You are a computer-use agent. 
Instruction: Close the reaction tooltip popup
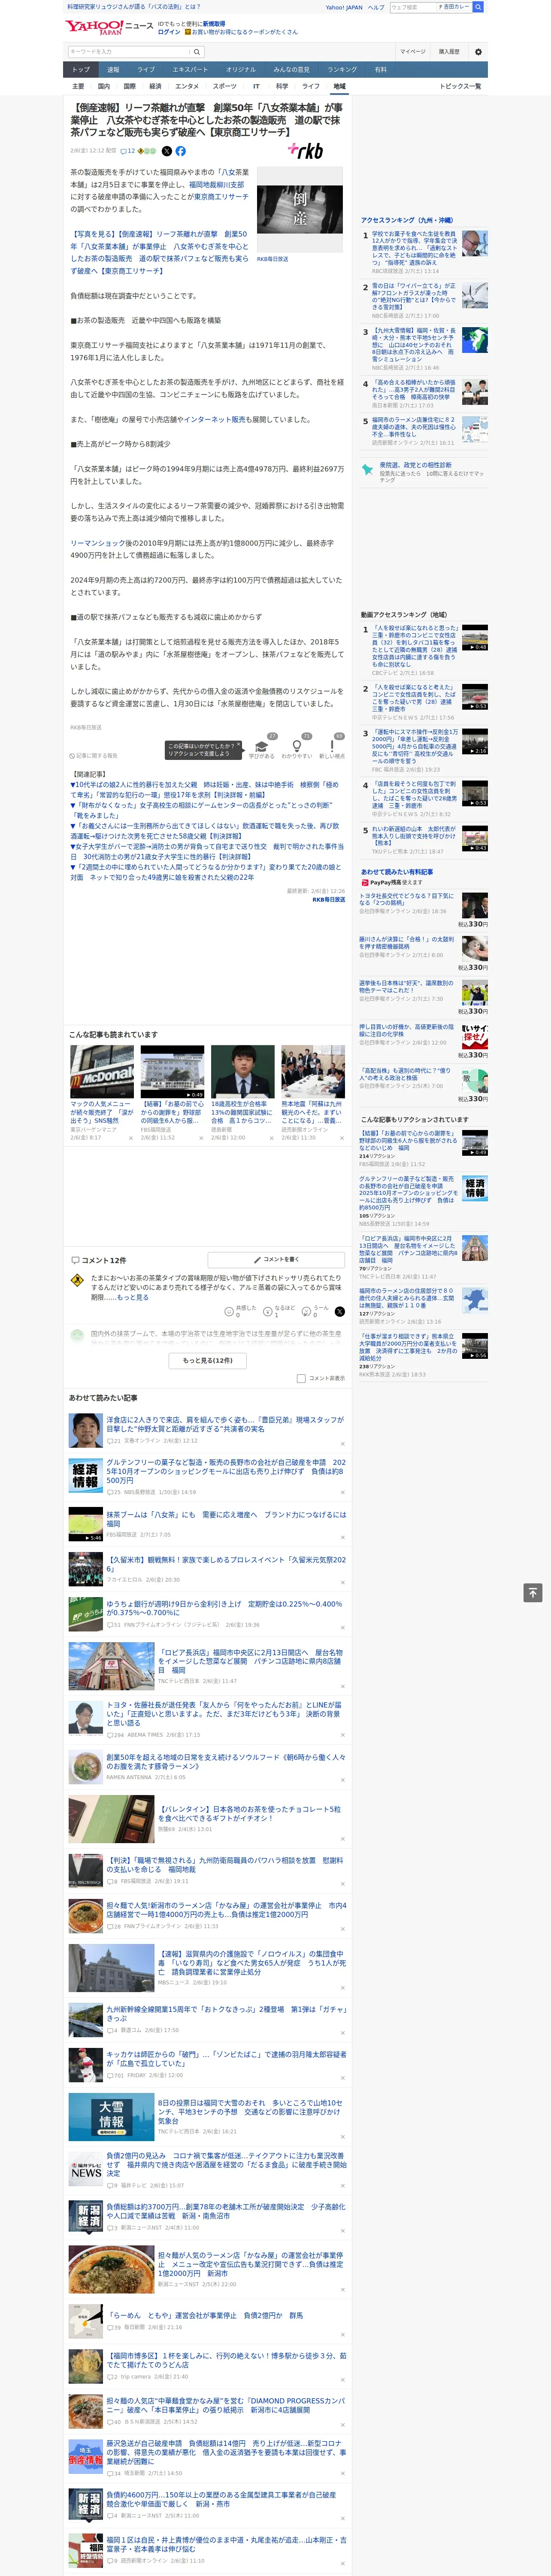point(239,745)
